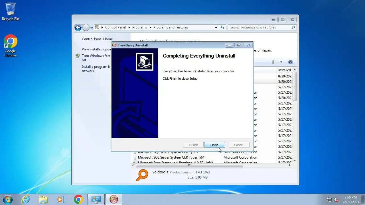
Task: Click the scroll right arrow of program list
Action: (x=290, y=165)
